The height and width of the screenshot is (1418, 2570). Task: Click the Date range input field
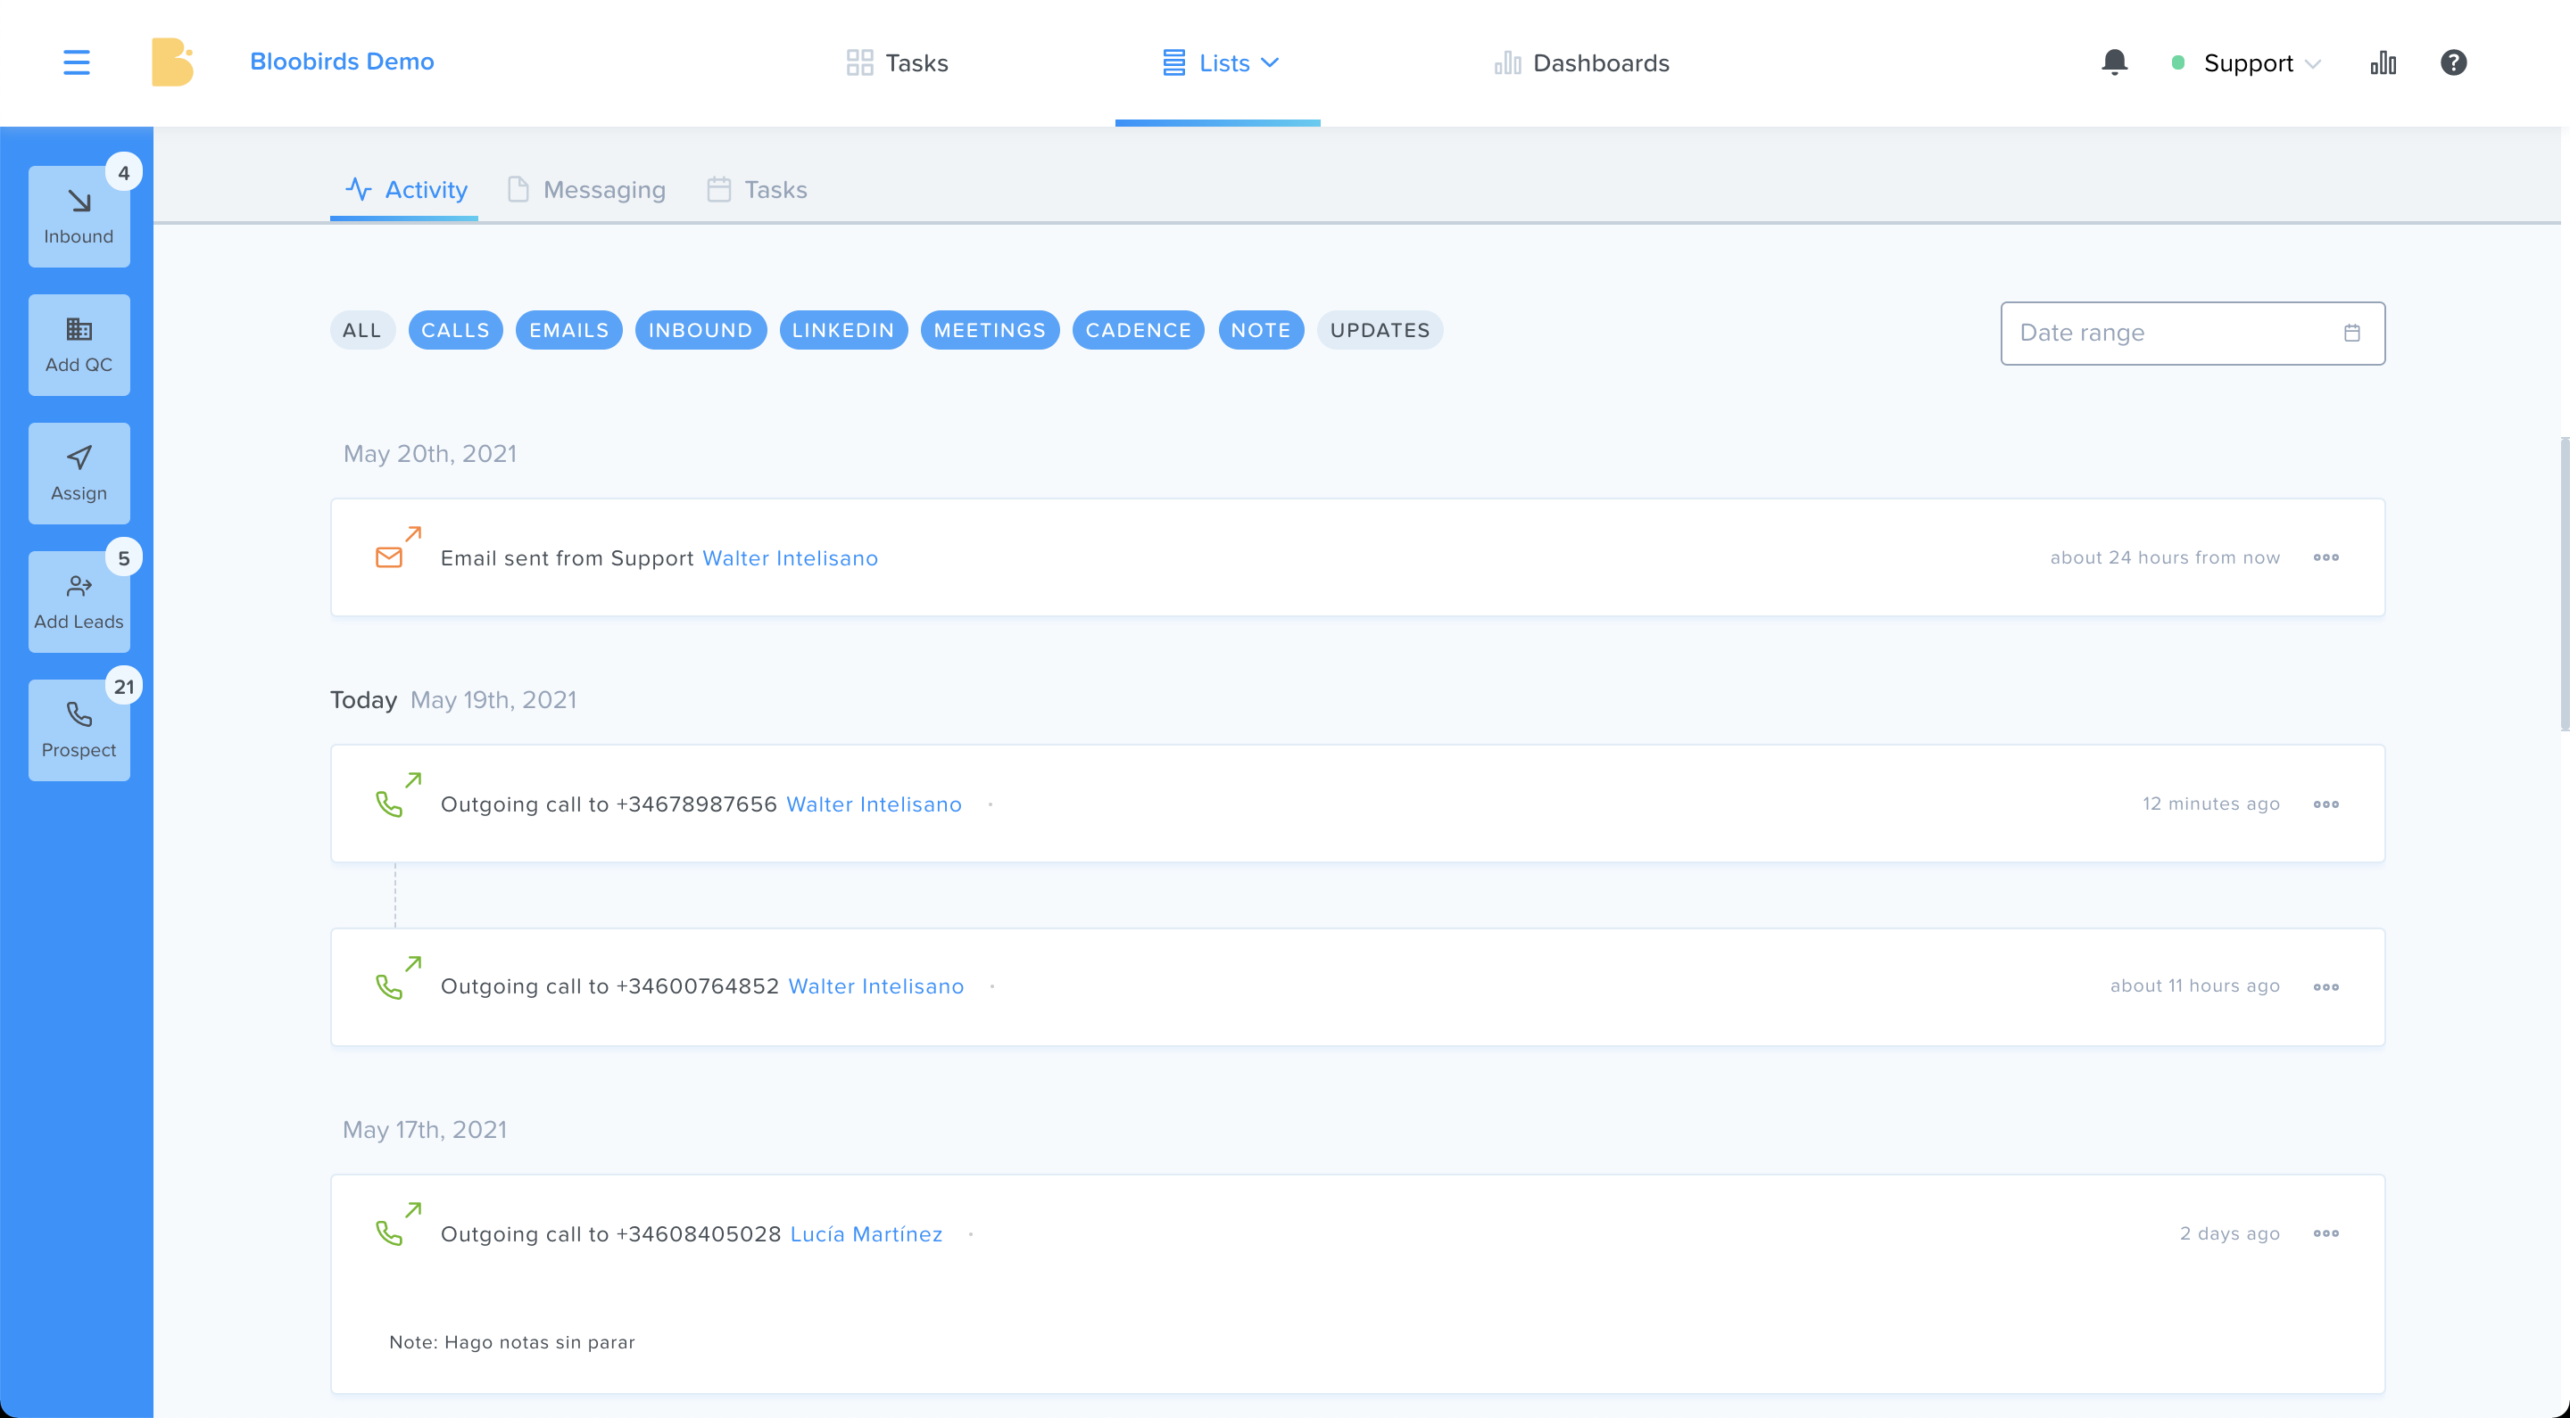point(2193,333)
